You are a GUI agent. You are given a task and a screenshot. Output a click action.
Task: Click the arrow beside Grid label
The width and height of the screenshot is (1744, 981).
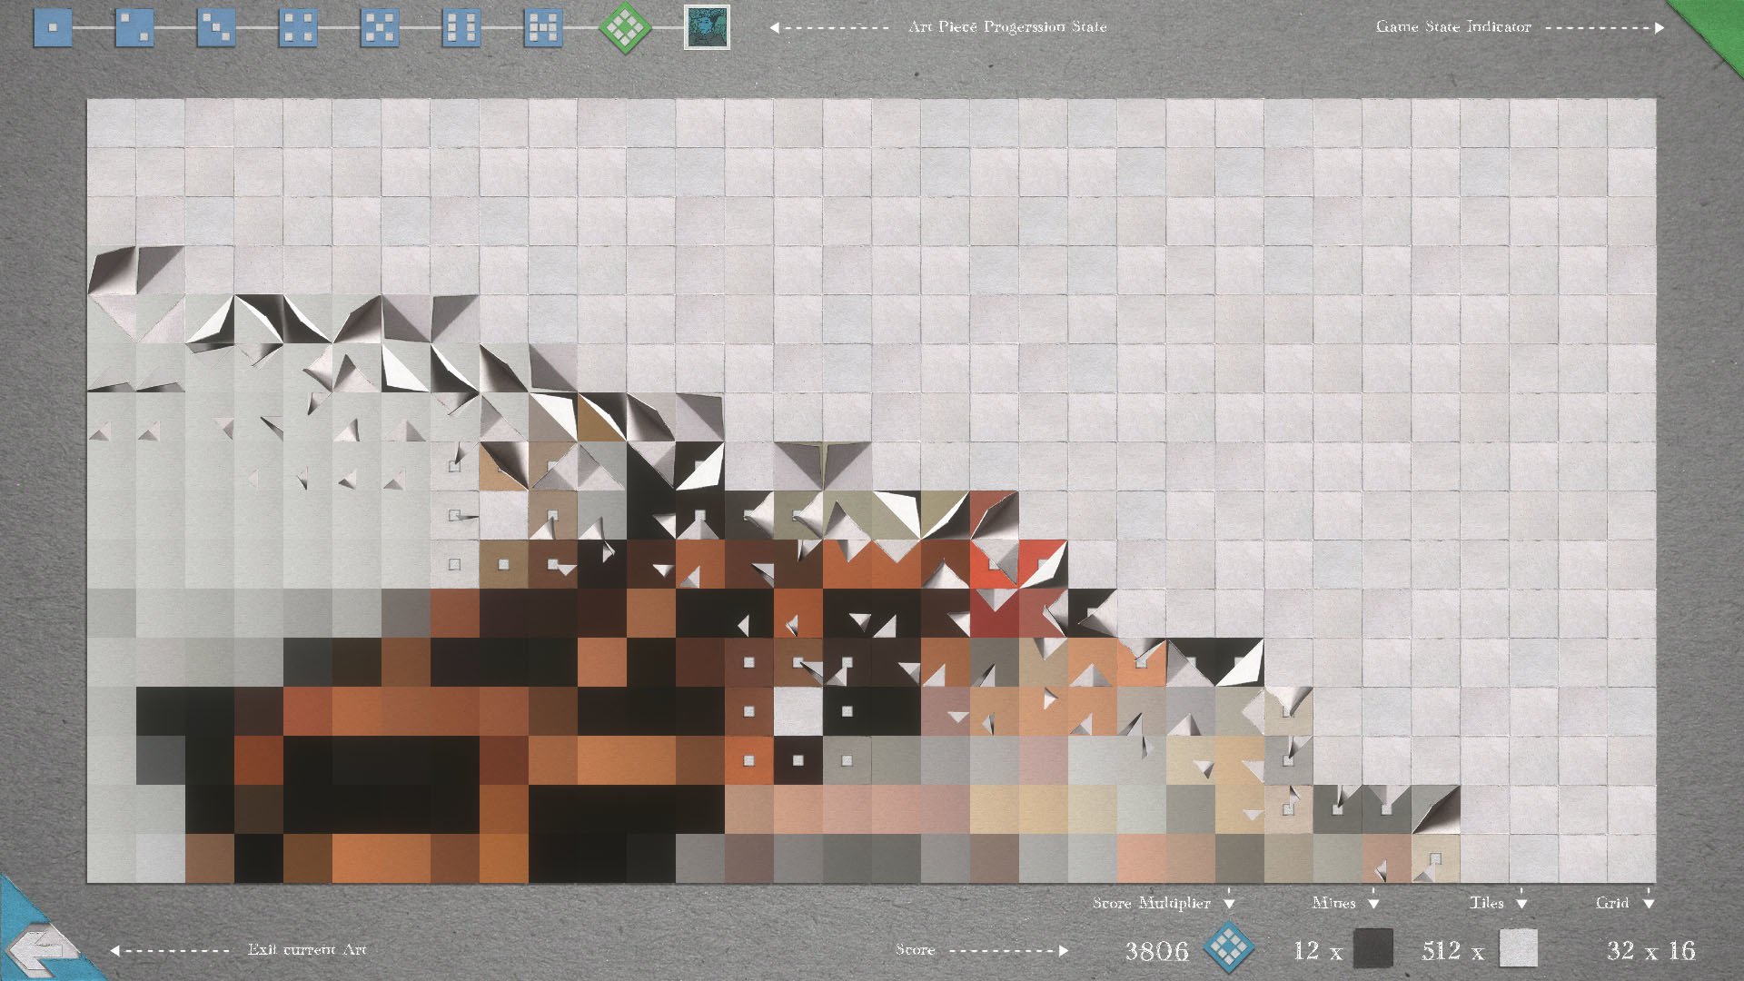(x=1649, y=904)
